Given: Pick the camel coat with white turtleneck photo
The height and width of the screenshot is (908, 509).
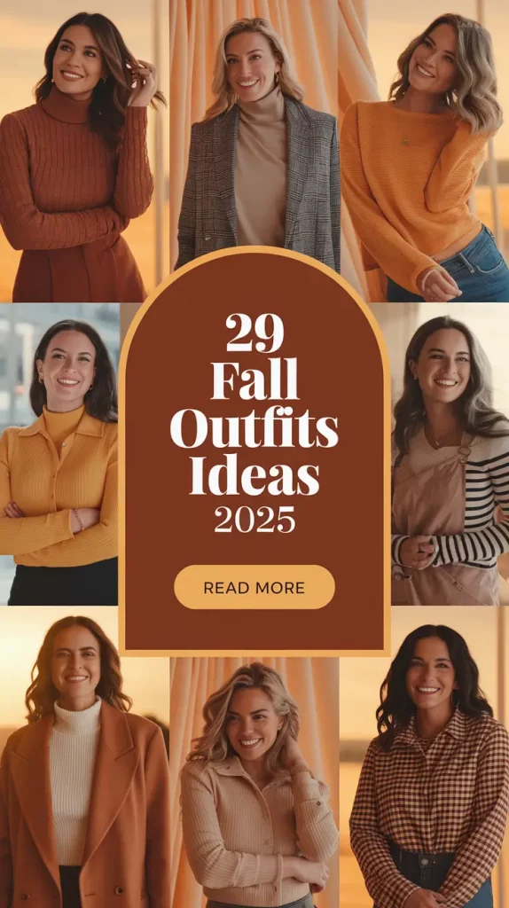Looking at the screenshot, I should [84, 757].
